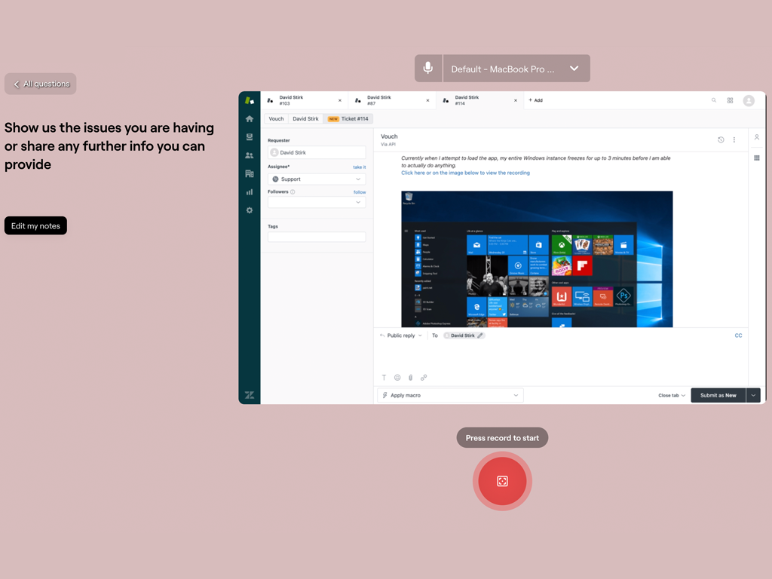Switch to the David Stirk #103 tab
This screenshot has width=772, height=579.
[303, 100]
